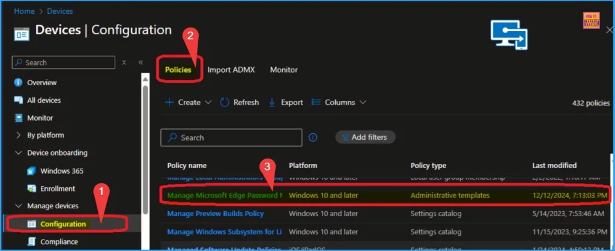Collapse the Manage devices section
The width and height of the screenshot is (615, 251).
point(19,206)
